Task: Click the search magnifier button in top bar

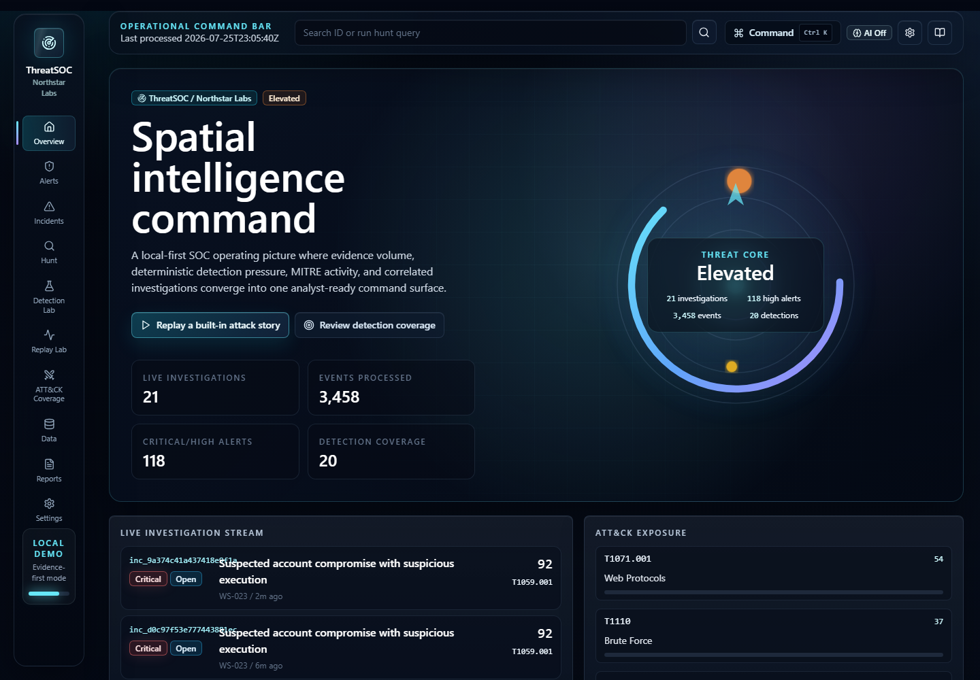Action: coord(704,33)
